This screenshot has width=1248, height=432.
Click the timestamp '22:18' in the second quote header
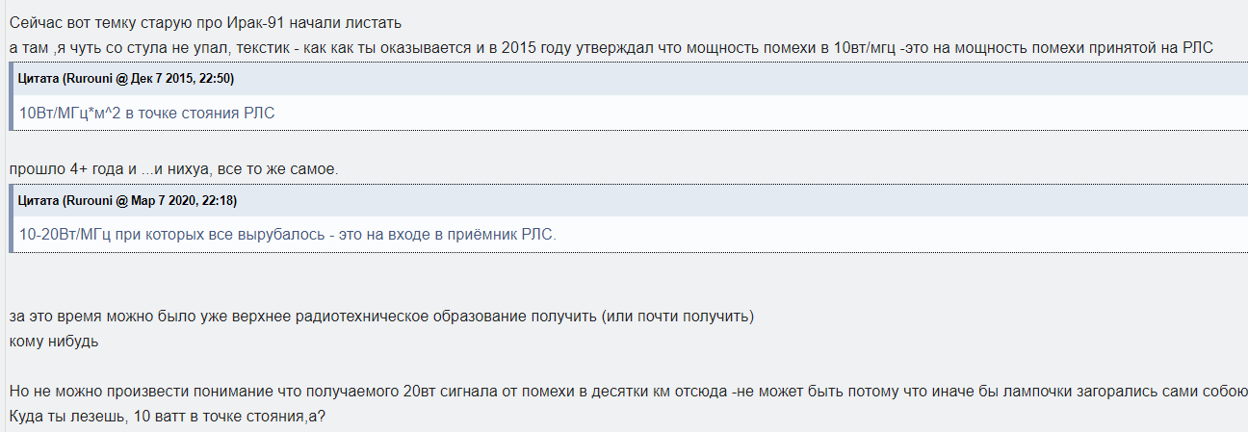pos(215,201)
